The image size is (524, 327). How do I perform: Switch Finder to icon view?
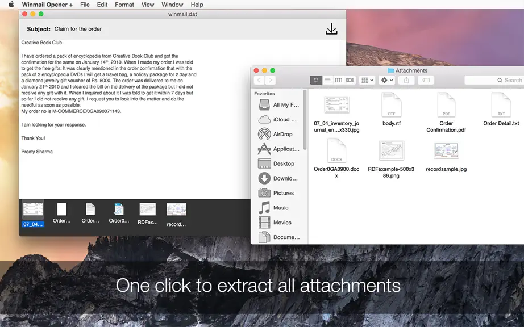coord(316,80)
